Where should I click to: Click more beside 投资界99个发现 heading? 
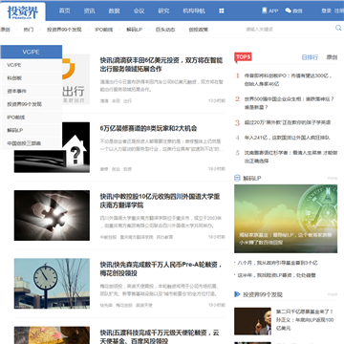coord(333,294)
